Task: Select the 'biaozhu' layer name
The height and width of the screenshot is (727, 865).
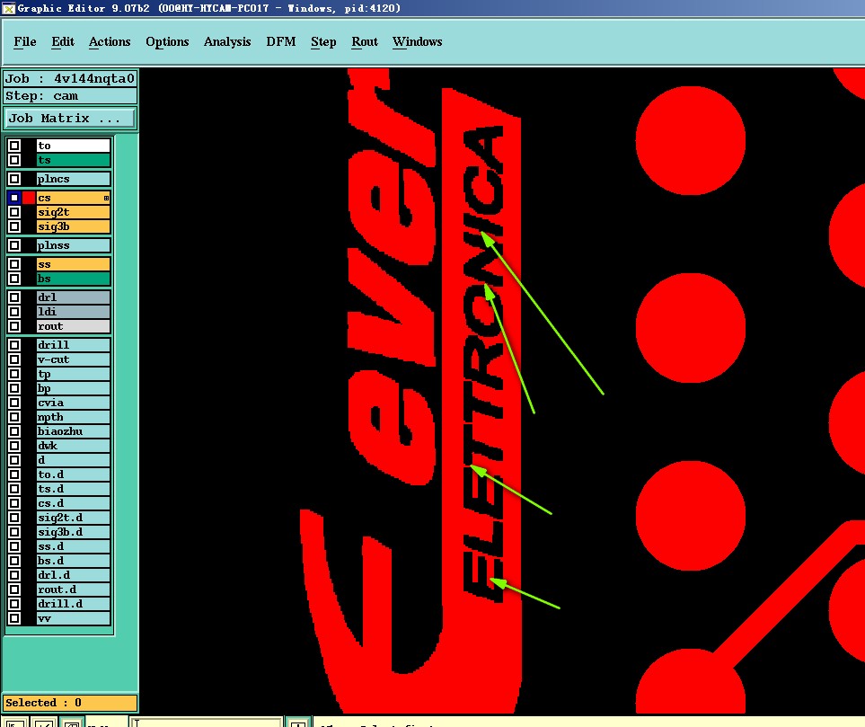Action: 74,431
